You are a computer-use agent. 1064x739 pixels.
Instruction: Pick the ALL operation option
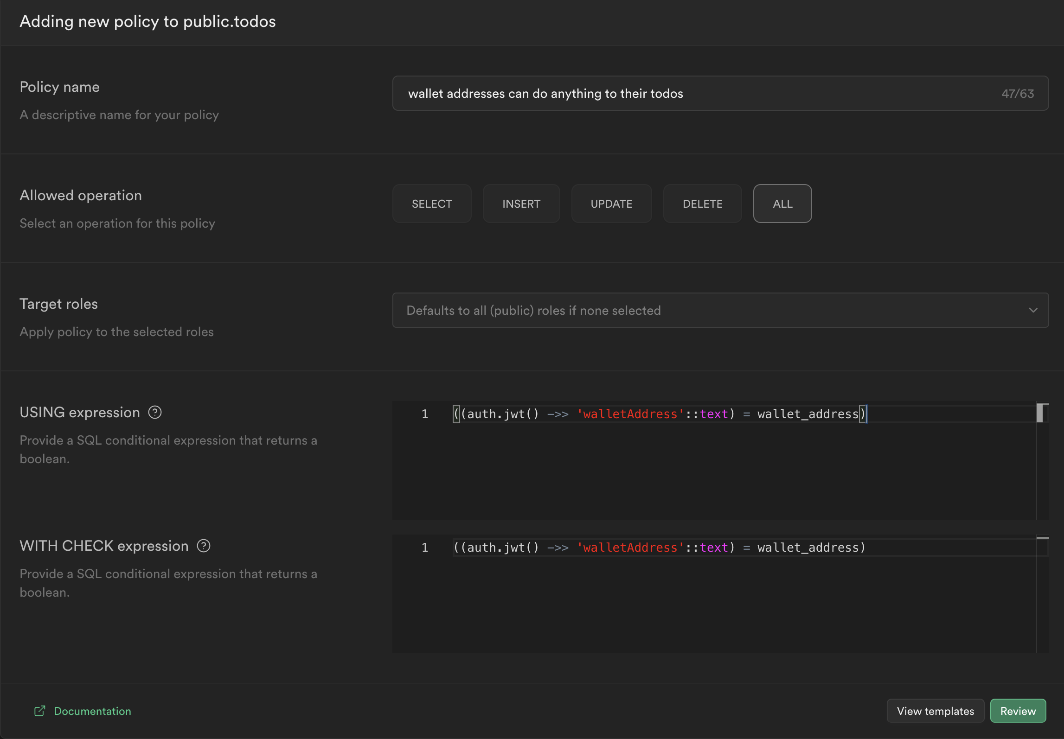[x=782, y=204]
